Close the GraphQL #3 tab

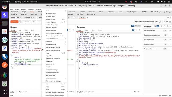point(20,18)
